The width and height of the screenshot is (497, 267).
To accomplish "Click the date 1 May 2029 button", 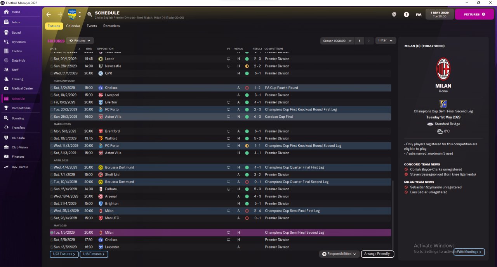I will coord(440,14).
